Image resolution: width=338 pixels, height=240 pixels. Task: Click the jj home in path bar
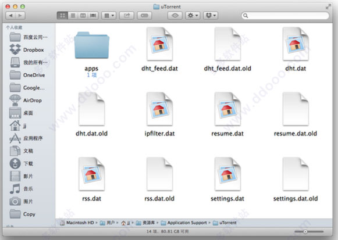[x=126, y=223]
